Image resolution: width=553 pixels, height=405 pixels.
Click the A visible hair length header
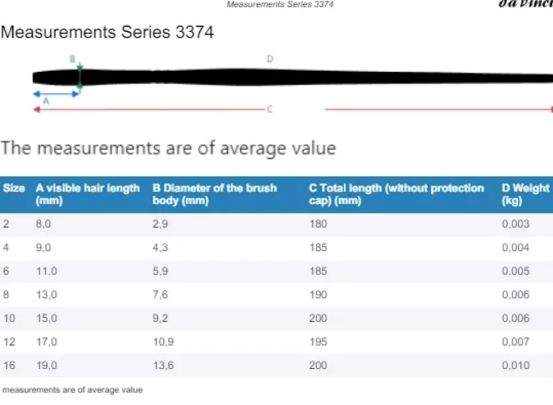click(x=87, y=194)
